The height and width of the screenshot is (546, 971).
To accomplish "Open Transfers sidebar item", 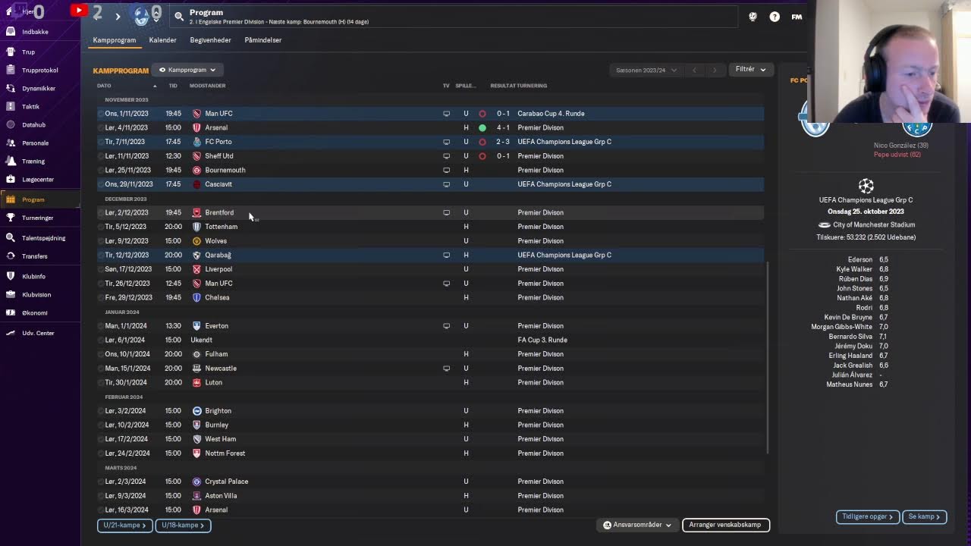I will pos(35,256).
